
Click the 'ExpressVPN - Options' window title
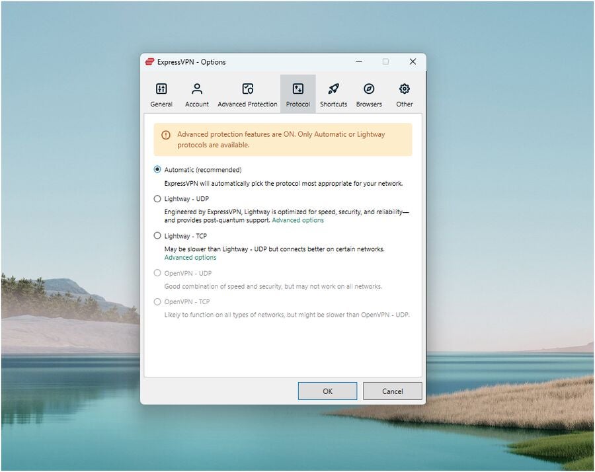click(x=191, y=62)
